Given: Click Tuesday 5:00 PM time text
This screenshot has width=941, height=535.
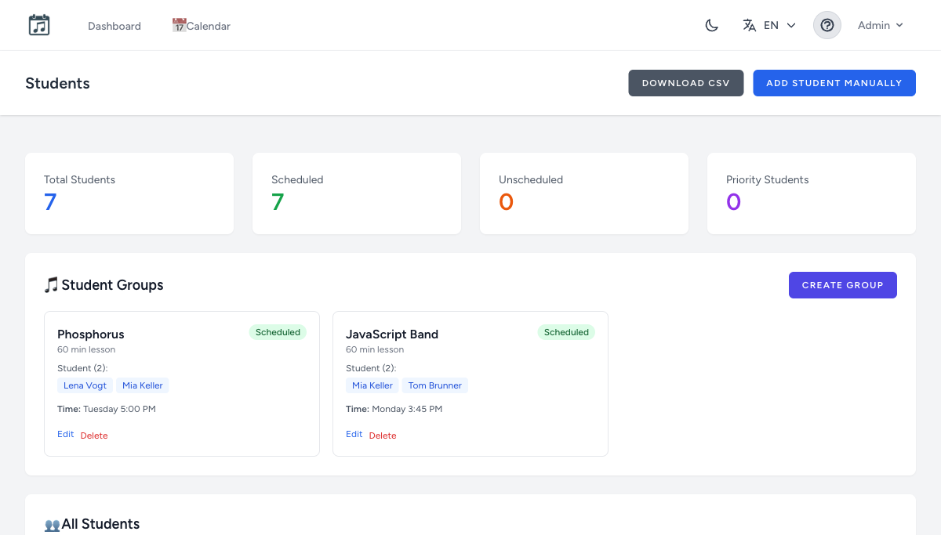Looking at the screenshot, I should pos(119,409).
